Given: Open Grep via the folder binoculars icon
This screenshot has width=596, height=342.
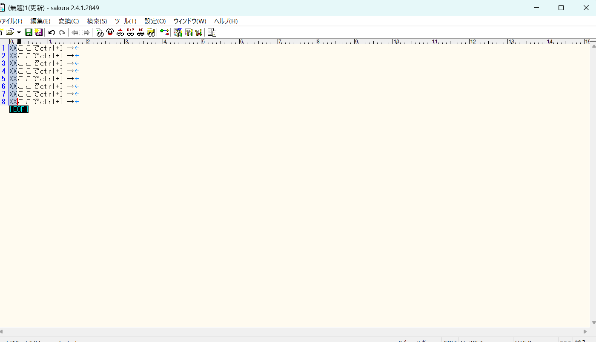Looking at the screenshot, I should [151, 32].
